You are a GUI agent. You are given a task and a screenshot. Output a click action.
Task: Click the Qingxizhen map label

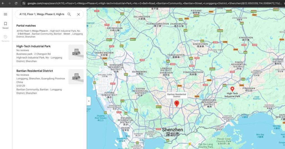tap(200, 45)
